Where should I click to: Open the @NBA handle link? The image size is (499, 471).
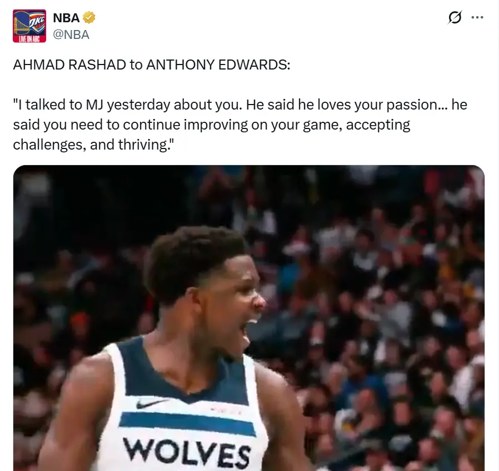coord(71,34)
